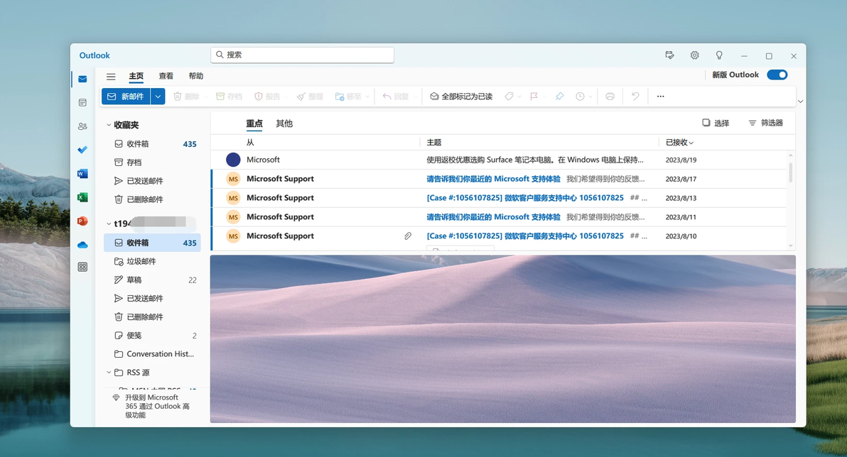Open the Calendar icon in sidebar

[x=82, y=102]
